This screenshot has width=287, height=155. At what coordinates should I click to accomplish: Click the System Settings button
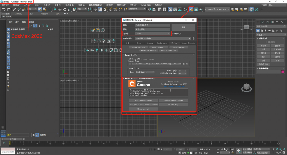pos(138,47)
